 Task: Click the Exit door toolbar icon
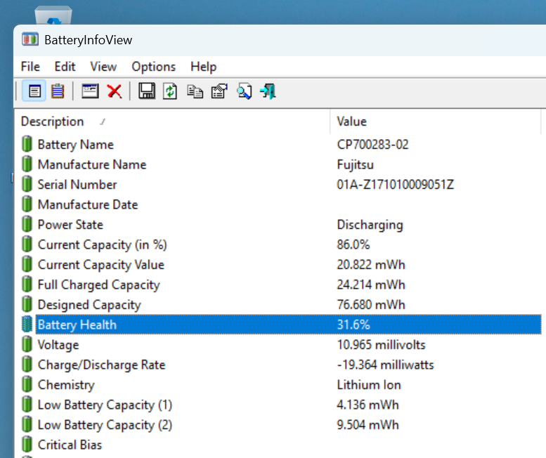click(x=268, y=91)
